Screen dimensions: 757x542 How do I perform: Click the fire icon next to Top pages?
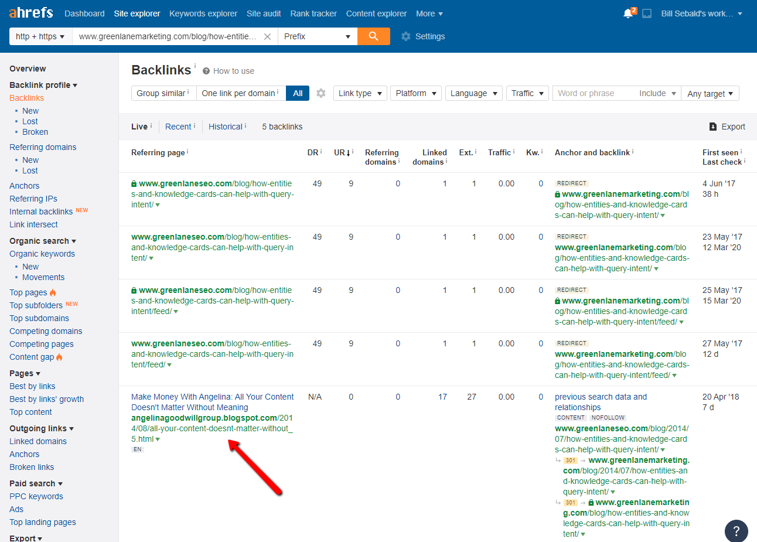point(53,292)
